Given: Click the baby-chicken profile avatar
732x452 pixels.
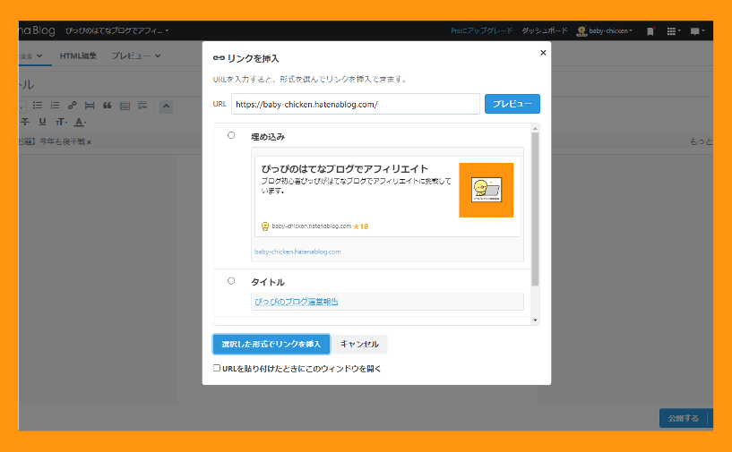Looking at the screenshot, I should [581, 30].
